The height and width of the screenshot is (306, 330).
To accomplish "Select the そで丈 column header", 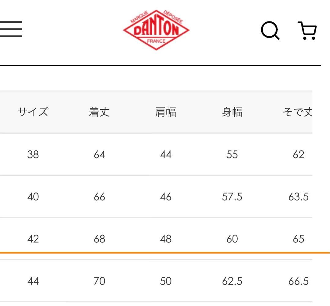I will click(298, 112).
